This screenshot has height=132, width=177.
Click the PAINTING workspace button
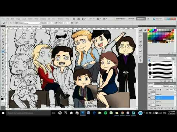[x=141, y=19]
